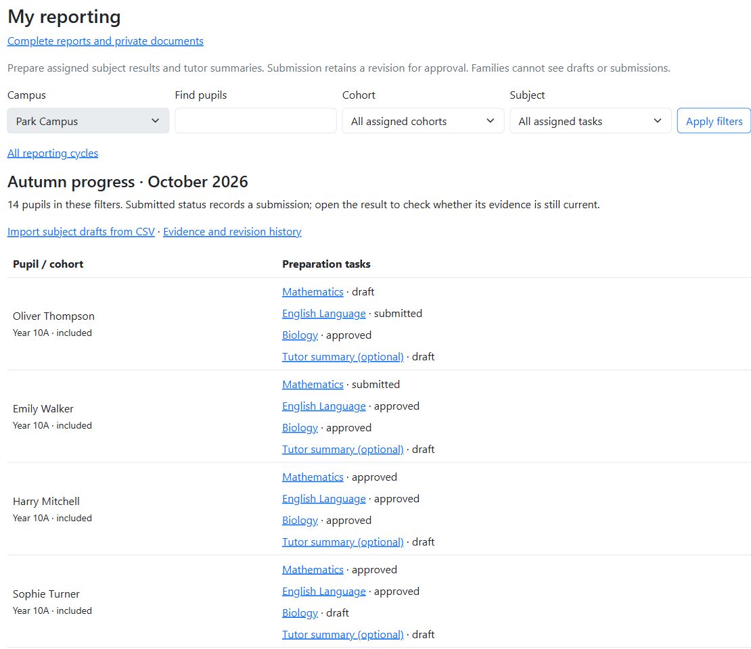Screen dimensions: 751x649
Task: Open Oliver Thompson's Biology task
Action: tap(300, 335)
